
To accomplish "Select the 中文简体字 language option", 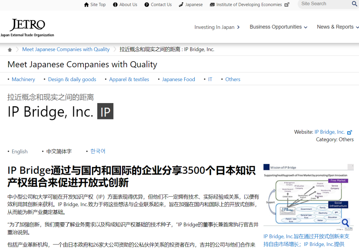I will (59, 152).
